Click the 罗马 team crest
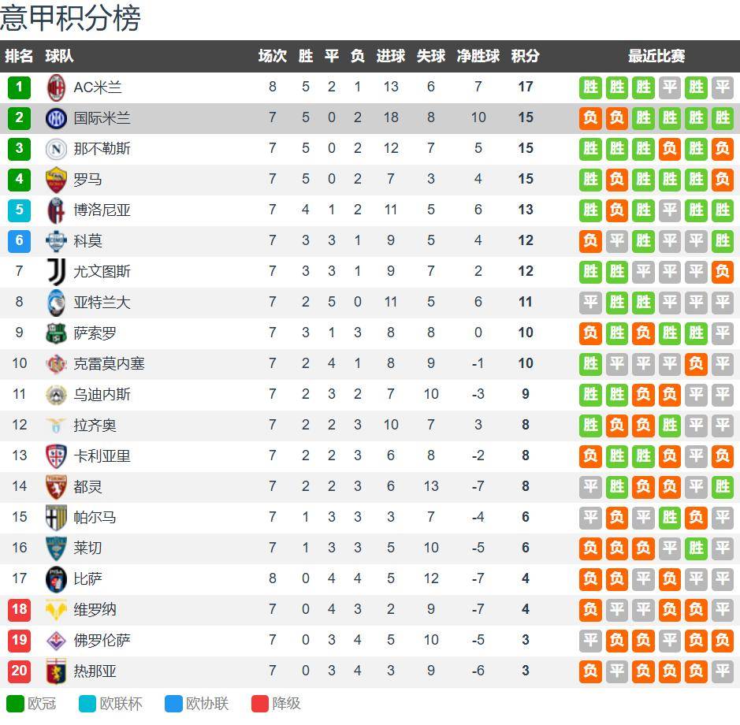The image size is (740, 725). pyautogui.click(x=56, y=179)
